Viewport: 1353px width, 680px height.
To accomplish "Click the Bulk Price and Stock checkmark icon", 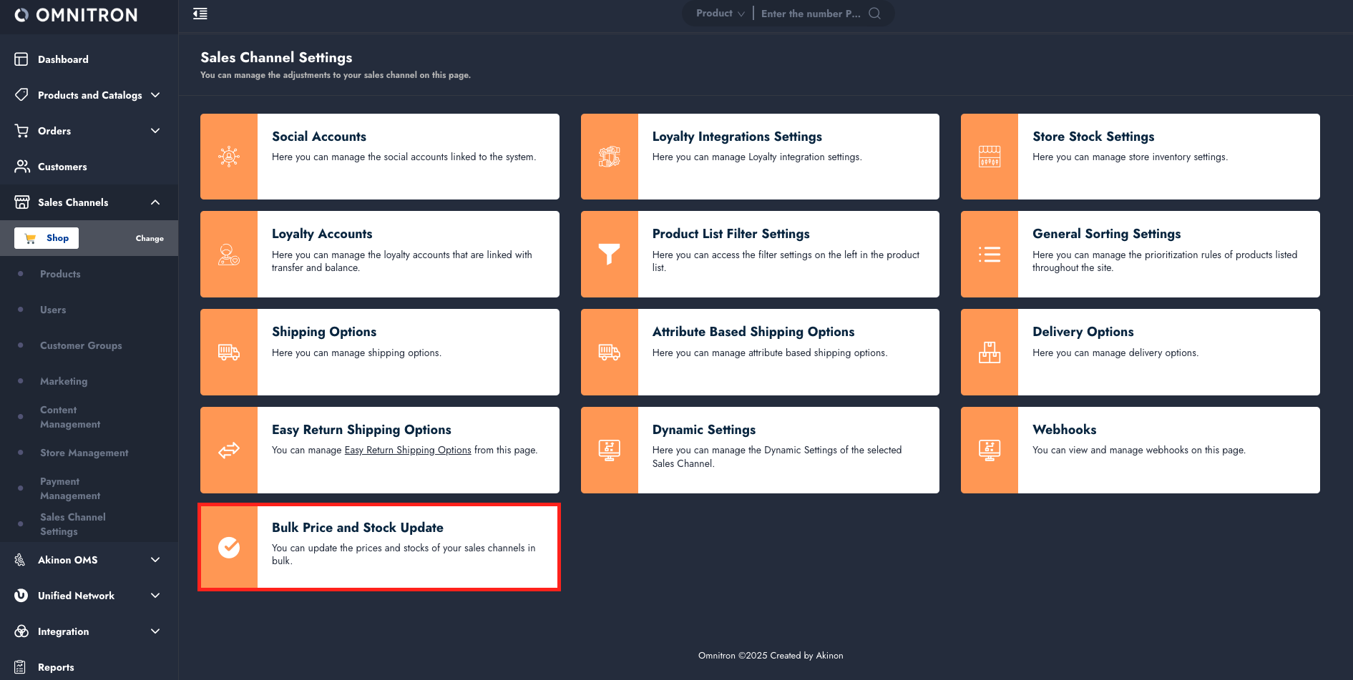I will pos(229,547).
